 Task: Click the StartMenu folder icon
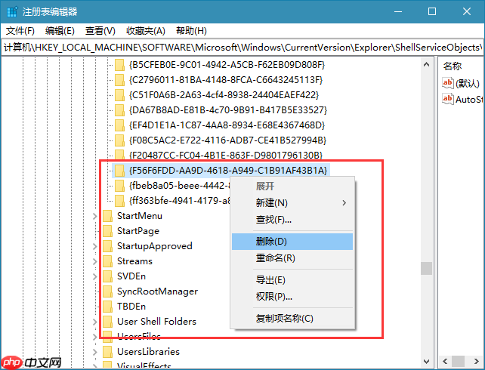pos(107,216)
